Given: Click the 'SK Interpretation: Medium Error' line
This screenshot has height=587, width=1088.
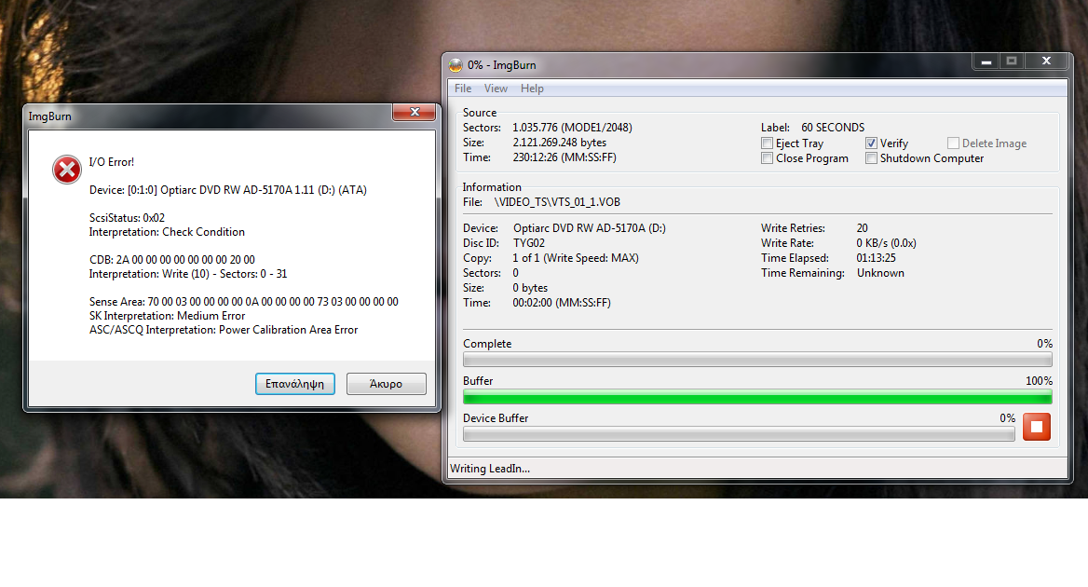Looking at the screenshot, I should 168,316.
